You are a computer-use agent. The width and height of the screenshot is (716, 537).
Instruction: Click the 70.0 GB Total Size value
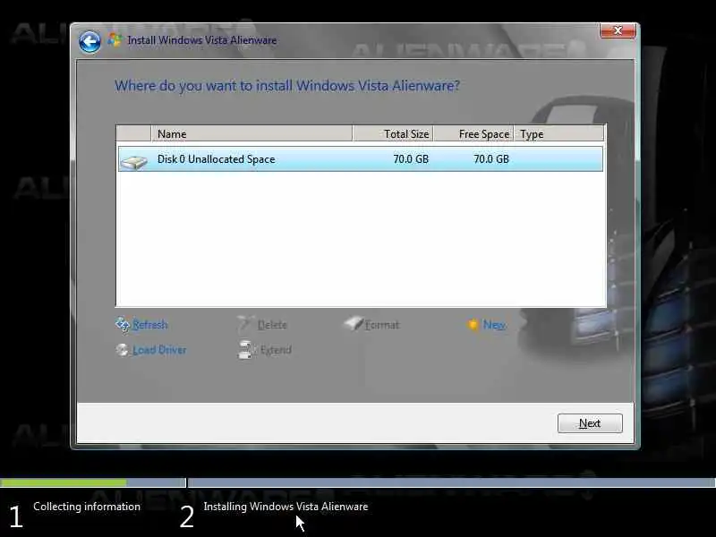(x=411, y=159)
